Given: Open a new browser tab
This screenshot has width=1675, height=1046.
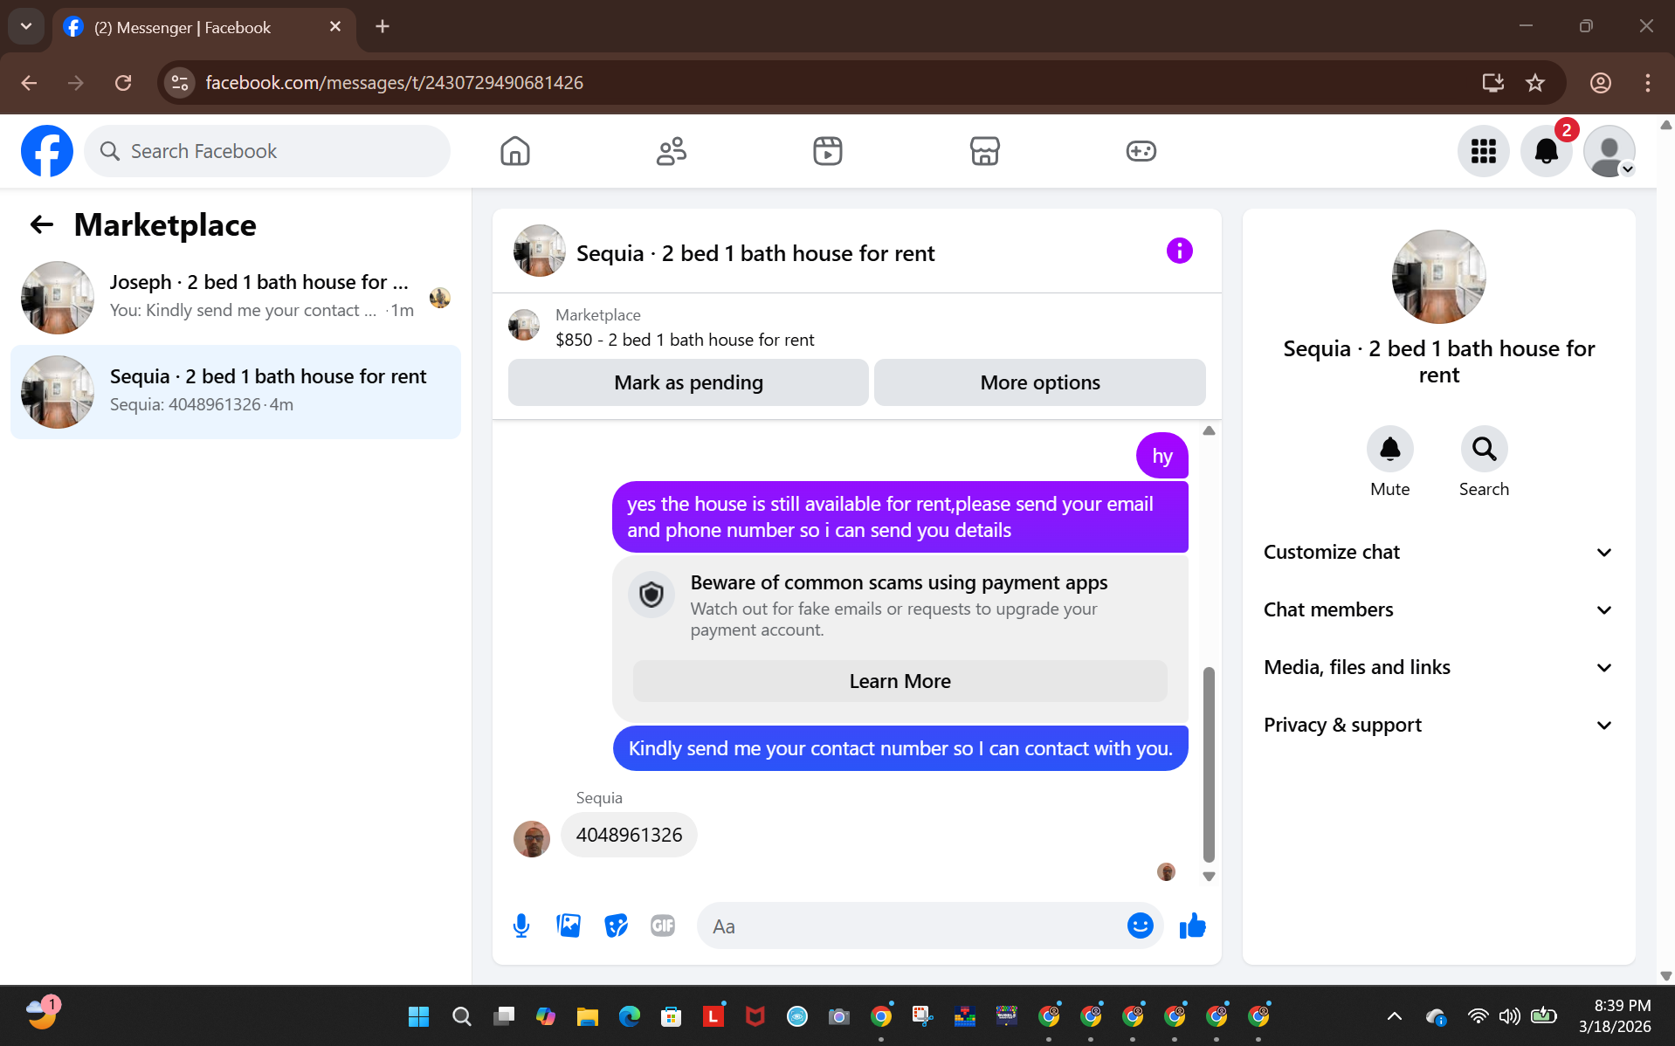Looking at the screenshot, I should tap(383, 26).
